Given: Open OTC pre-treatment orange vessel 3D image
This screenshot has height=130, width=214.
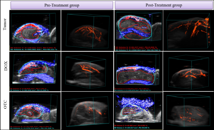Looking at the screenshot, I should tap(87, 111).
